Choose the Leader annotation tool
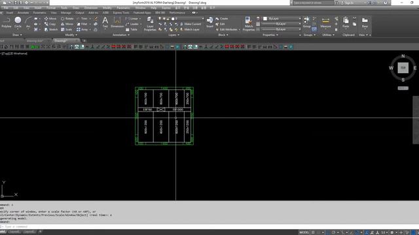This screenshot has width=419, height=235. [132, 24]
